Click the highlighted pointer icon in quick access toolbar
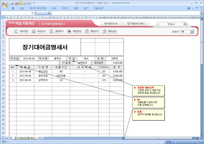Viewport: 204px width, 144px height. coord(20,3)
